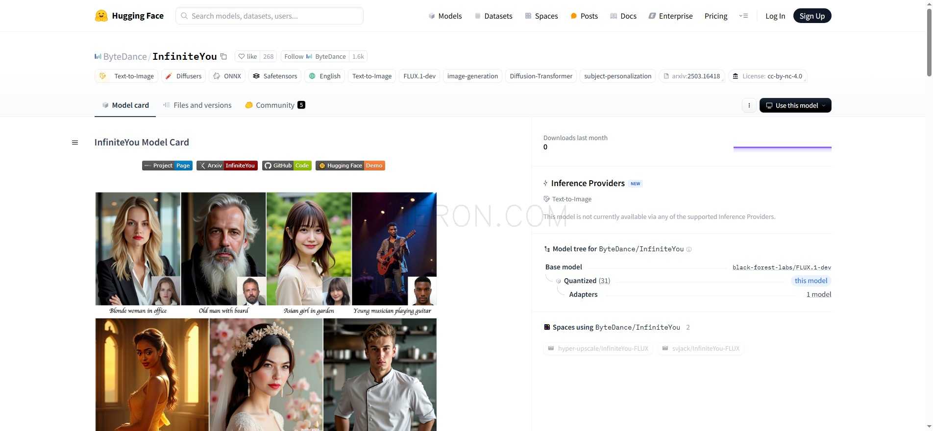This screenshot has width=933, height=431.
Task: Open the hyper-upscale/InfiniteYou-FLUX space
Action: pyautogui.click(x=598, y=349)
